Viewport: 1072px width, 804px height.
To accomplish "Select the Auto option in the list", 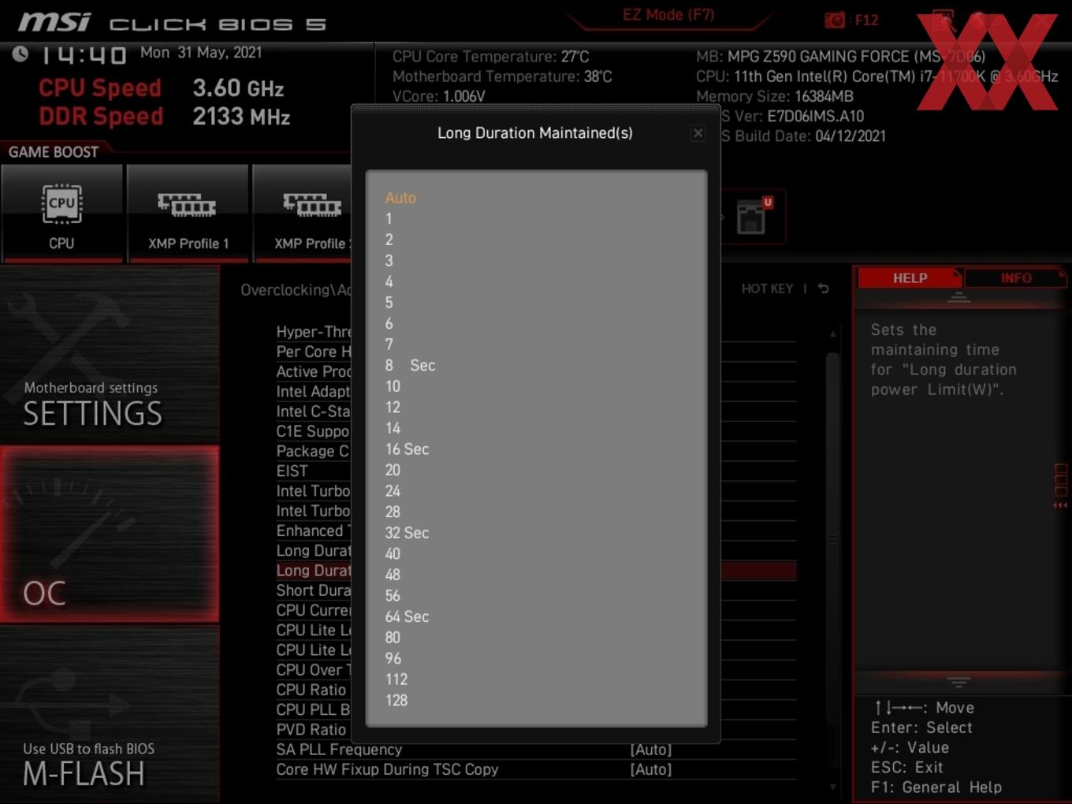I will 400,198.
